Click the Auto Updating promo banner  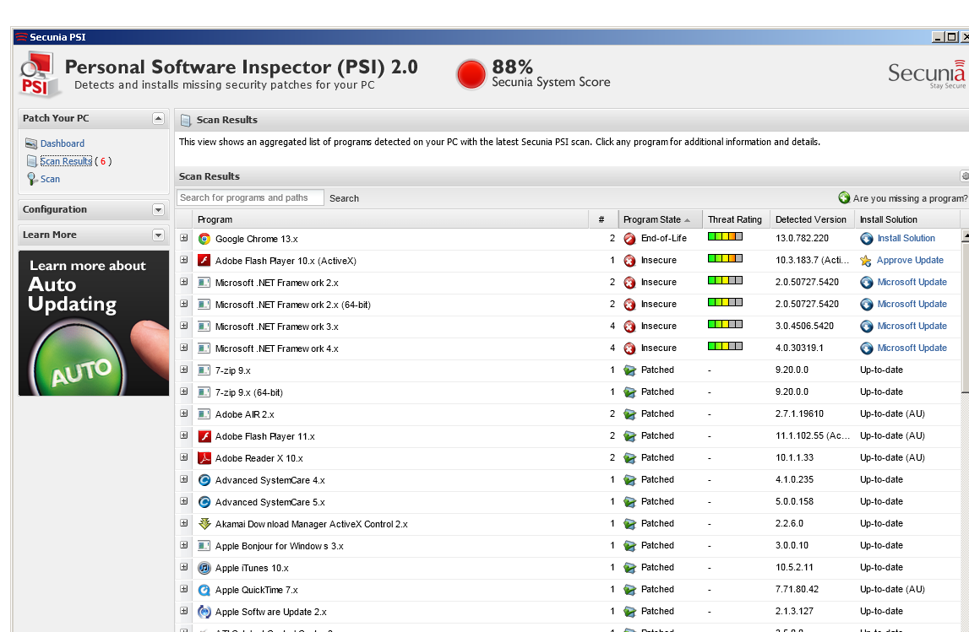coord(94,323)
